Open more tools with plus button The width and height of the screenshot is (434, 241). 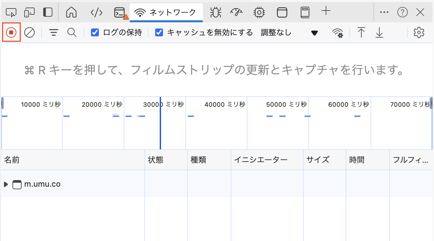(x=326, y=11)
